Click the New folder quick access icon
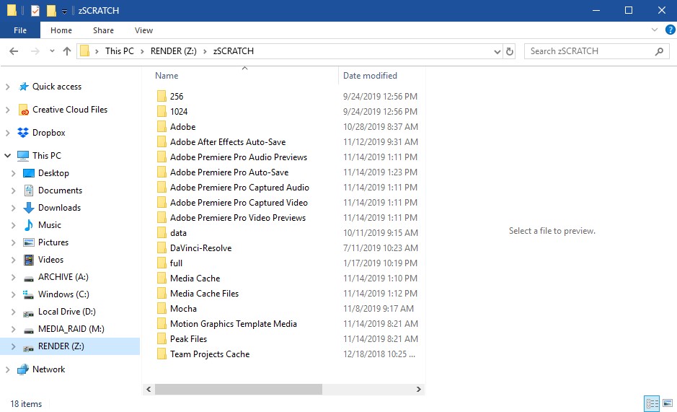Screen dimensions: 677x412 click(x=51, y=10)
